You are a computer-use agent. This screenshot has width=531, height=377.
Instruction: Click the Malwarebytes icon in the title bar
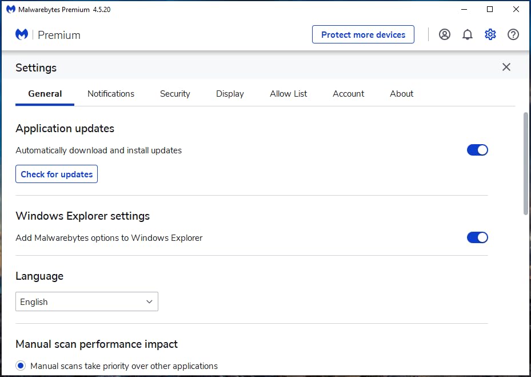pos(11,9)
